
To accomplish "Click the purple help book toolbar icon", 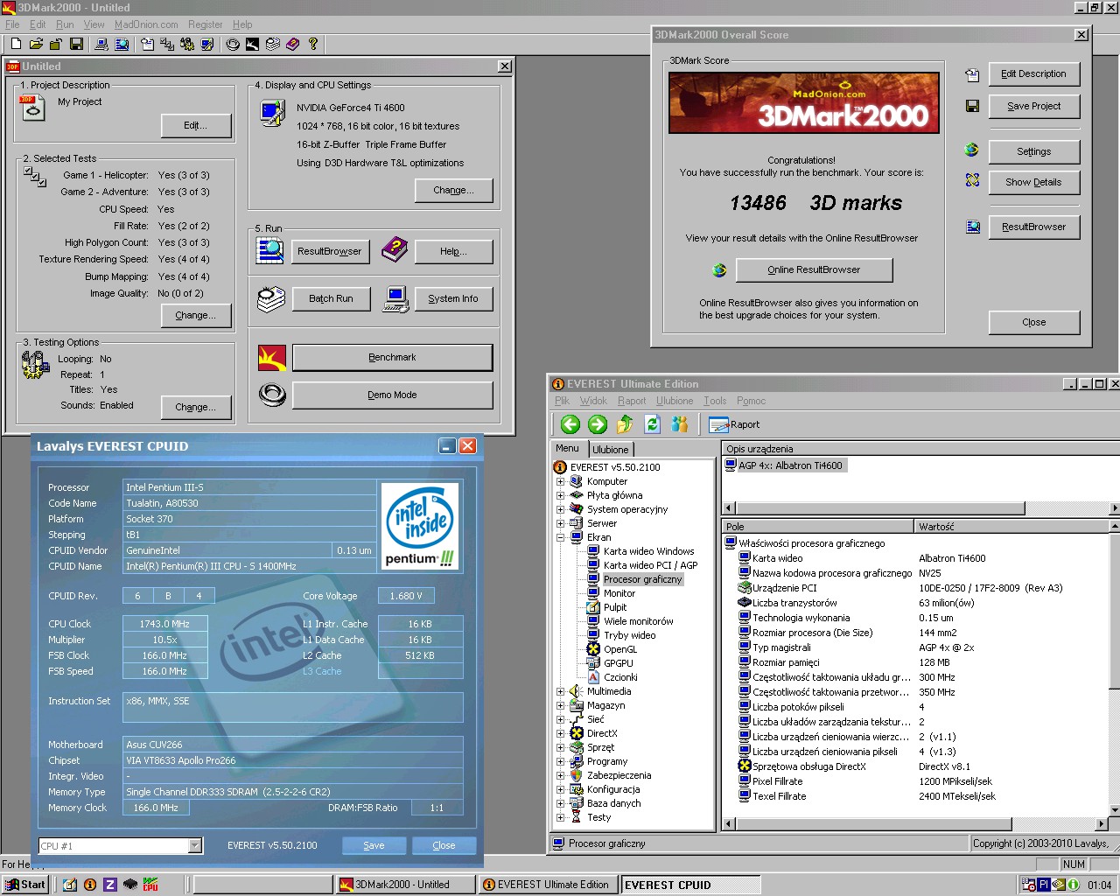I will click(293, 44).
